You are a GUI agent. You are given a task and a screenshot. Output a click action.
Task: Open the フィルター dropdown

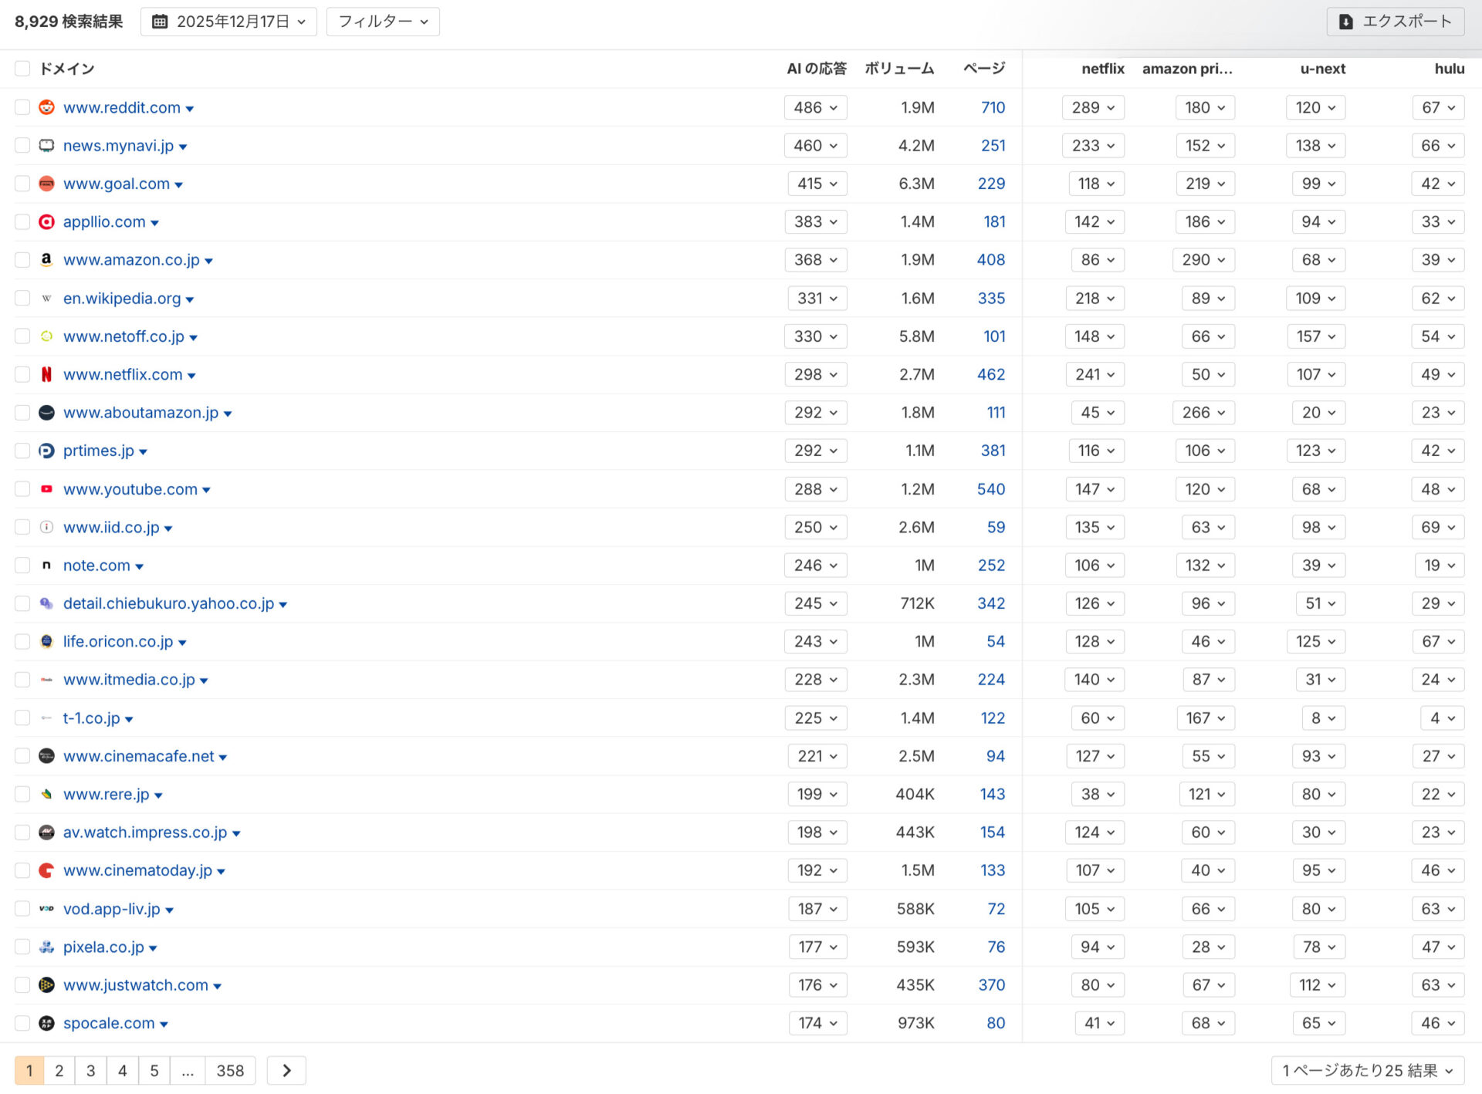(383, 22)
